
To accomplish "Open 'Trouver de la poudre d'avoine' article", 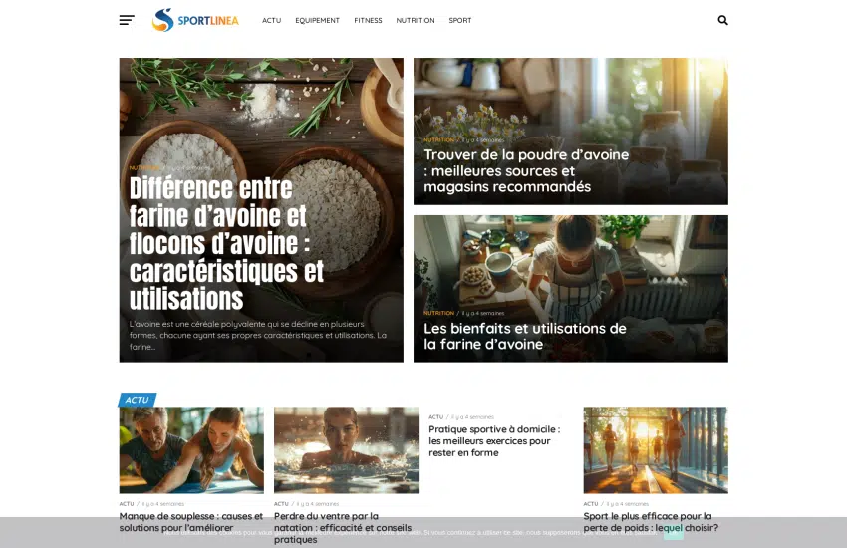I will click(526, 170).
